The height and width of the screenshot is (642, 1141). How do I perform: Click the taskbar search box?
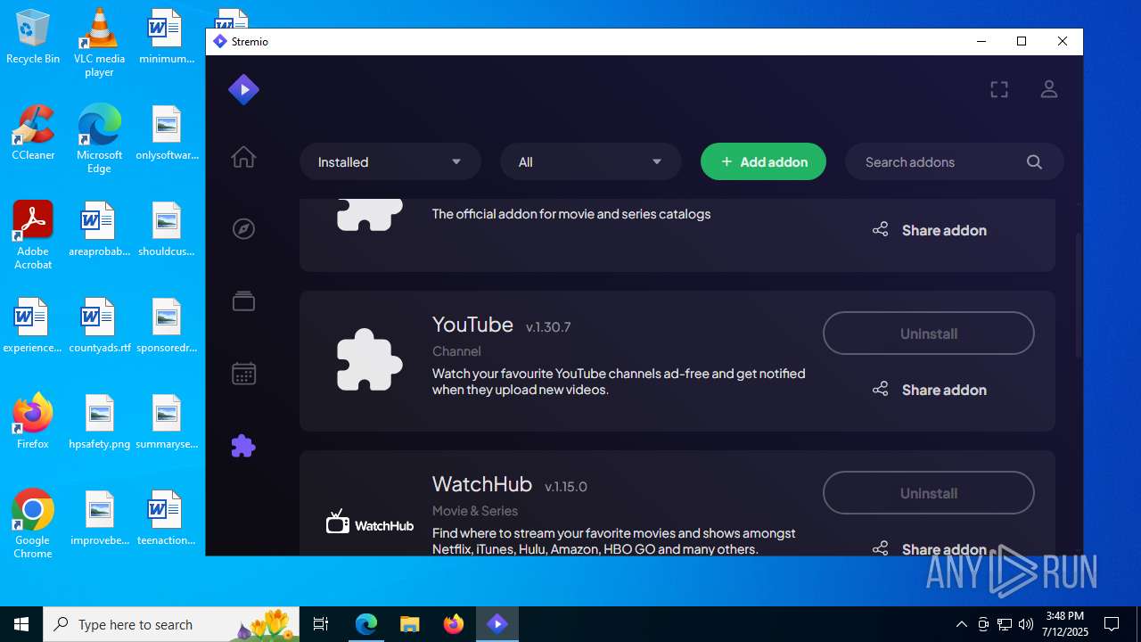point(171,624)
